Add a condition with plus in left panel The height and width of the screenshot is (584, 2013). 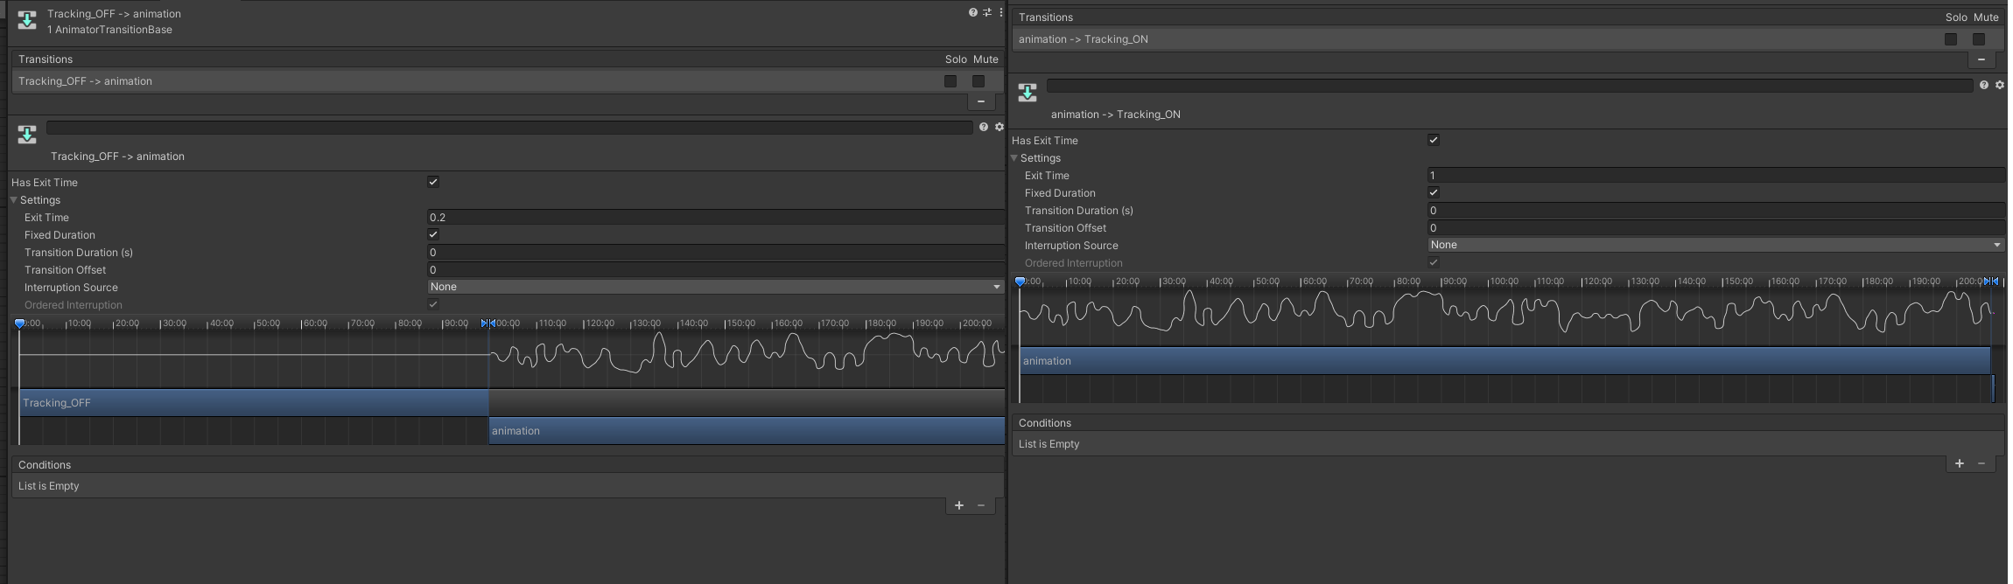958,505
